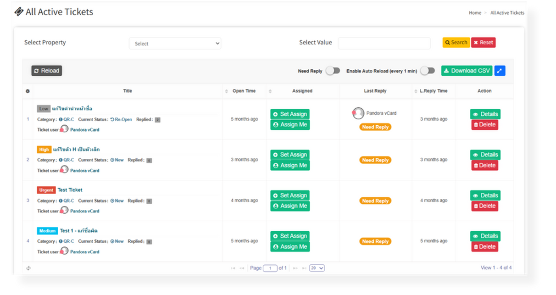Click 'View 1 - 4 of 4' footer text

point(496,267)
